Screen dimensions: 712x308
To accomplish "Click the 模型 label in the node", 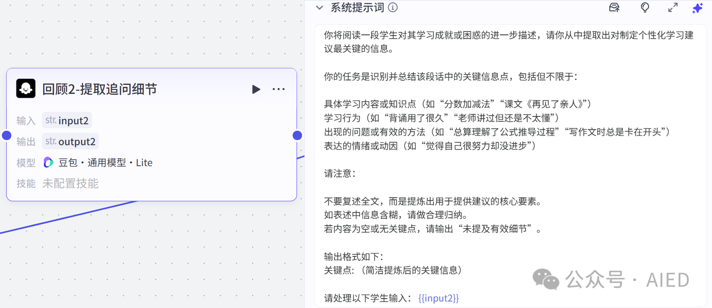I will click(26, 163).
